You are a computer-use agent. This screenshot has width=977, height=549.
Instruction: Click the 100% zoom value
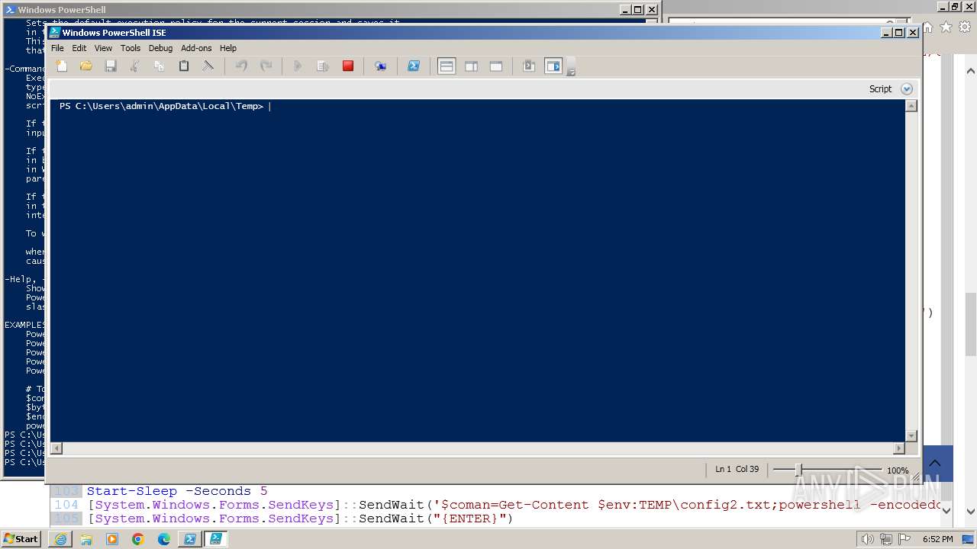pyautogui.click(x=898, y=470)
